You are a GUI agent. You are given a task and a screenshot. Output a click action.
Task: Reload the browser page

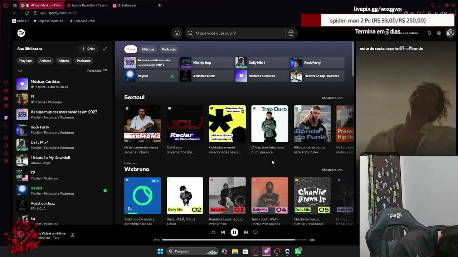pos(27,13)
